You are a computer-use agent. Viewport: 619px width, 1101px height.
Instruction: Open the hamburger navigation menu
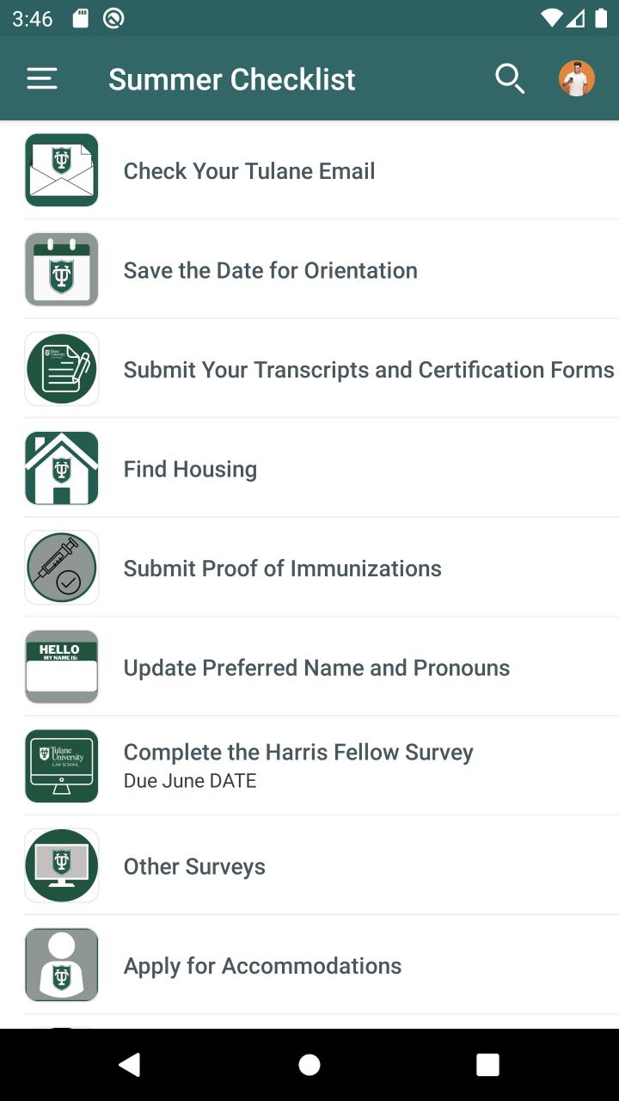click(41, 79)
